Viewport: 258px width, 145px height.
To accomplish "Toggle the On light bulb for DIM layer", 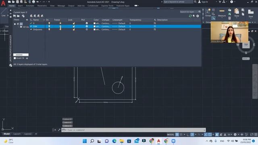I will [49, 26].
